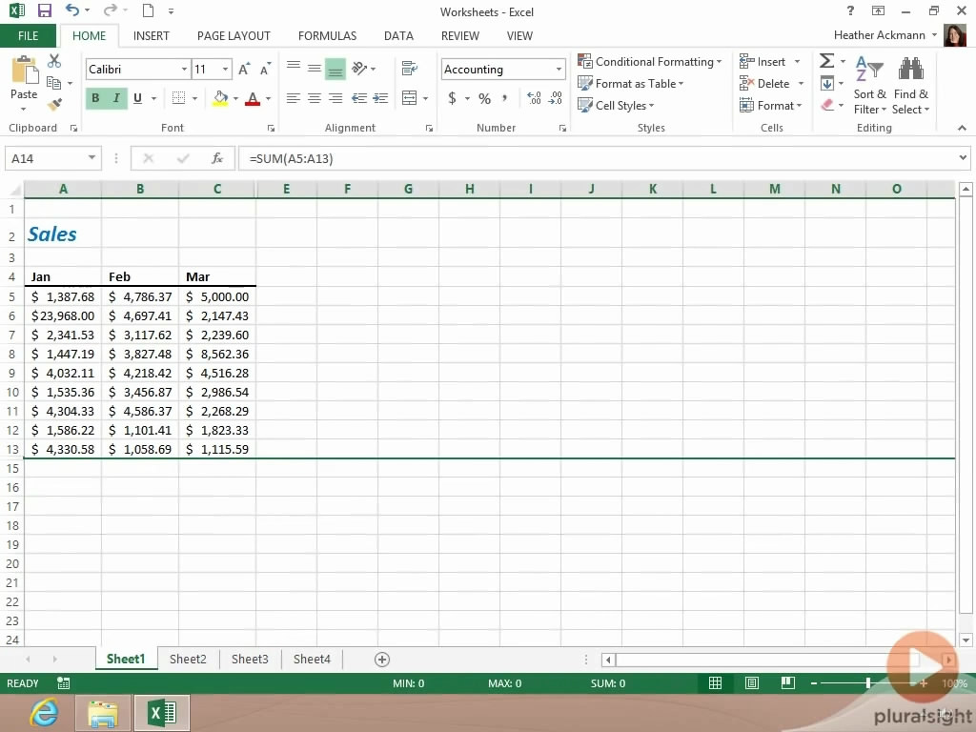Expand the formula bar with its chevron
Image resolution: width=976 pixels, height=732 pixels.
click(963, 157)
